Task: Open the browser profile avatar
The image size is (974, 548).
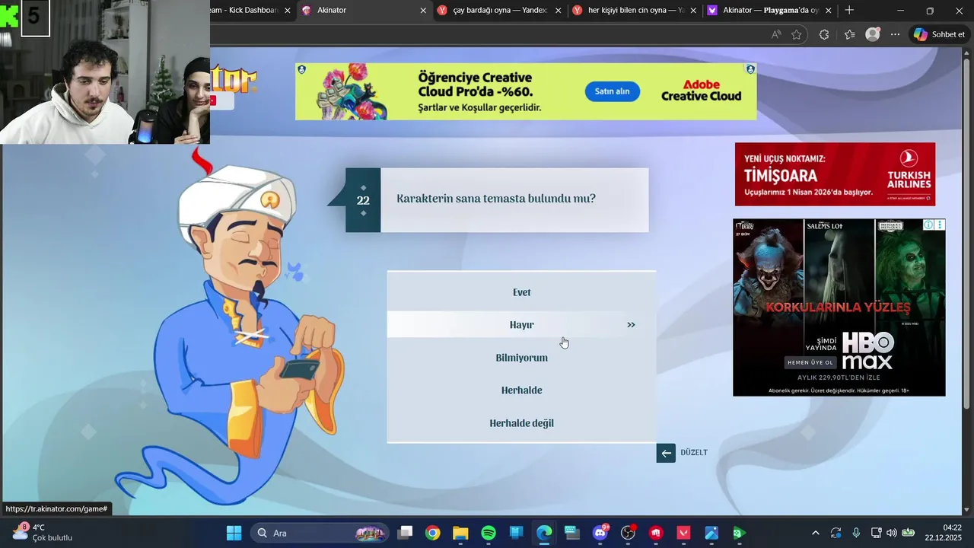Action: (x=873, y=34)
